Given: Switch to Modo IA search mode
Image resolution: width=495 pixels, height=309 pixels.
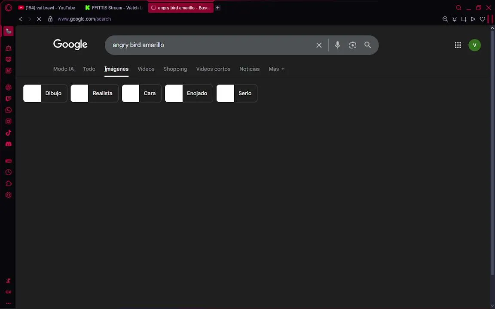Looking at the screenshot, I should pos(64,69).
